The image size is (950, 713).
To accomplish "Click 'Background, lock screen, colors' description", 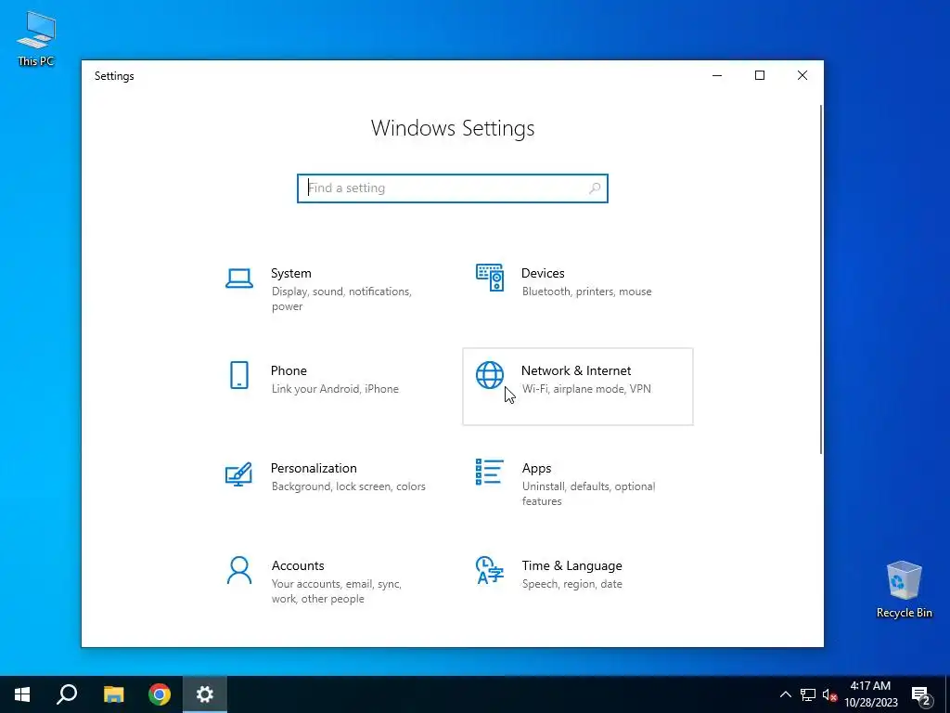I will [x=349, y=486].
